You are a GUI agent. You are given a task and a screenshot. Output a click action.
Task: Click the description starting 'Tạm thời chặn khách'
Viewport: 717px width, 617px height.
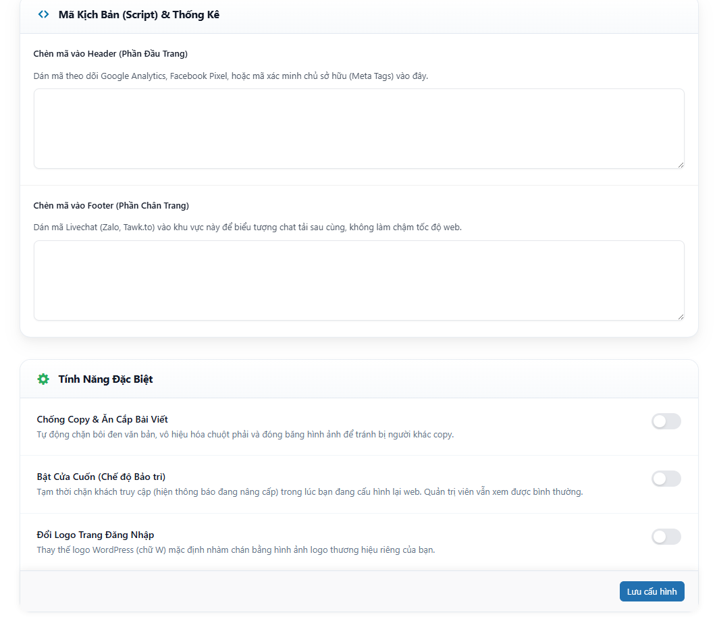coord(310,492)
